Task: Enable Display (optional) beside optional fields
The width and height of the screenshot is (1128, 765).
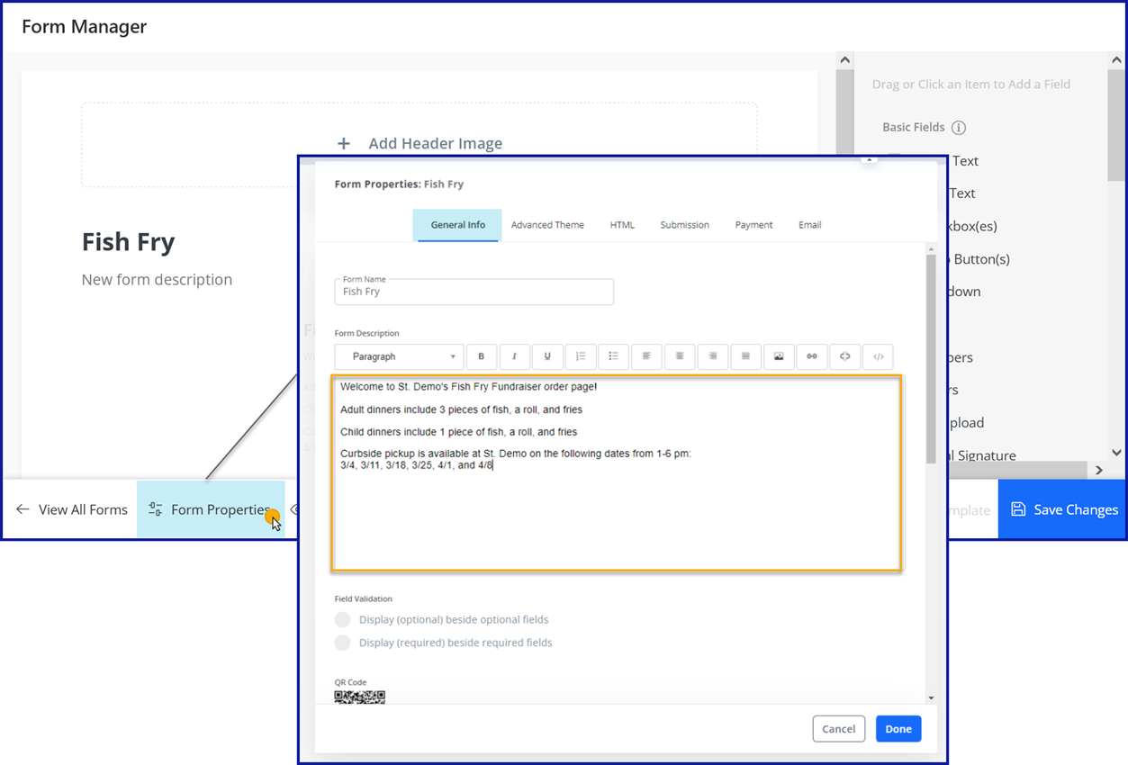Action: click(342, 619)
